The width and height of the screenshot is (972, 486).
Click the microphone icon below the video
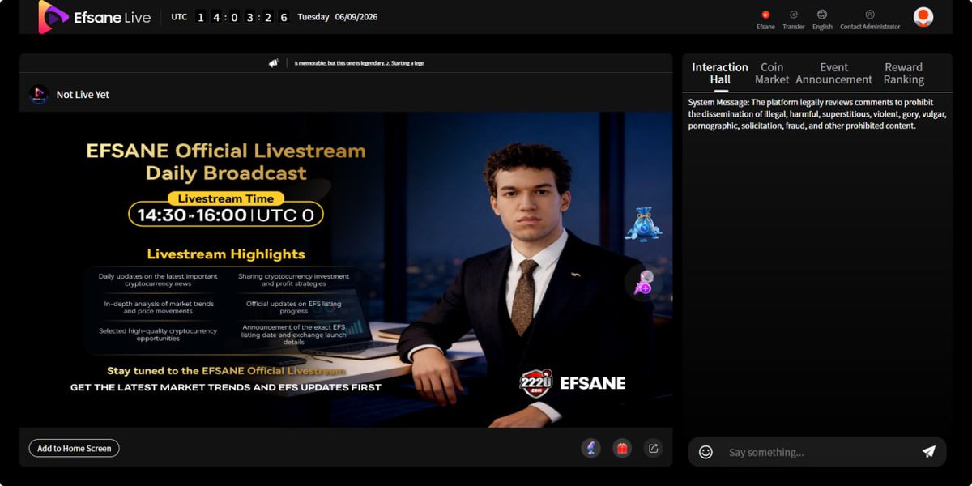click(x=590, y=448)
